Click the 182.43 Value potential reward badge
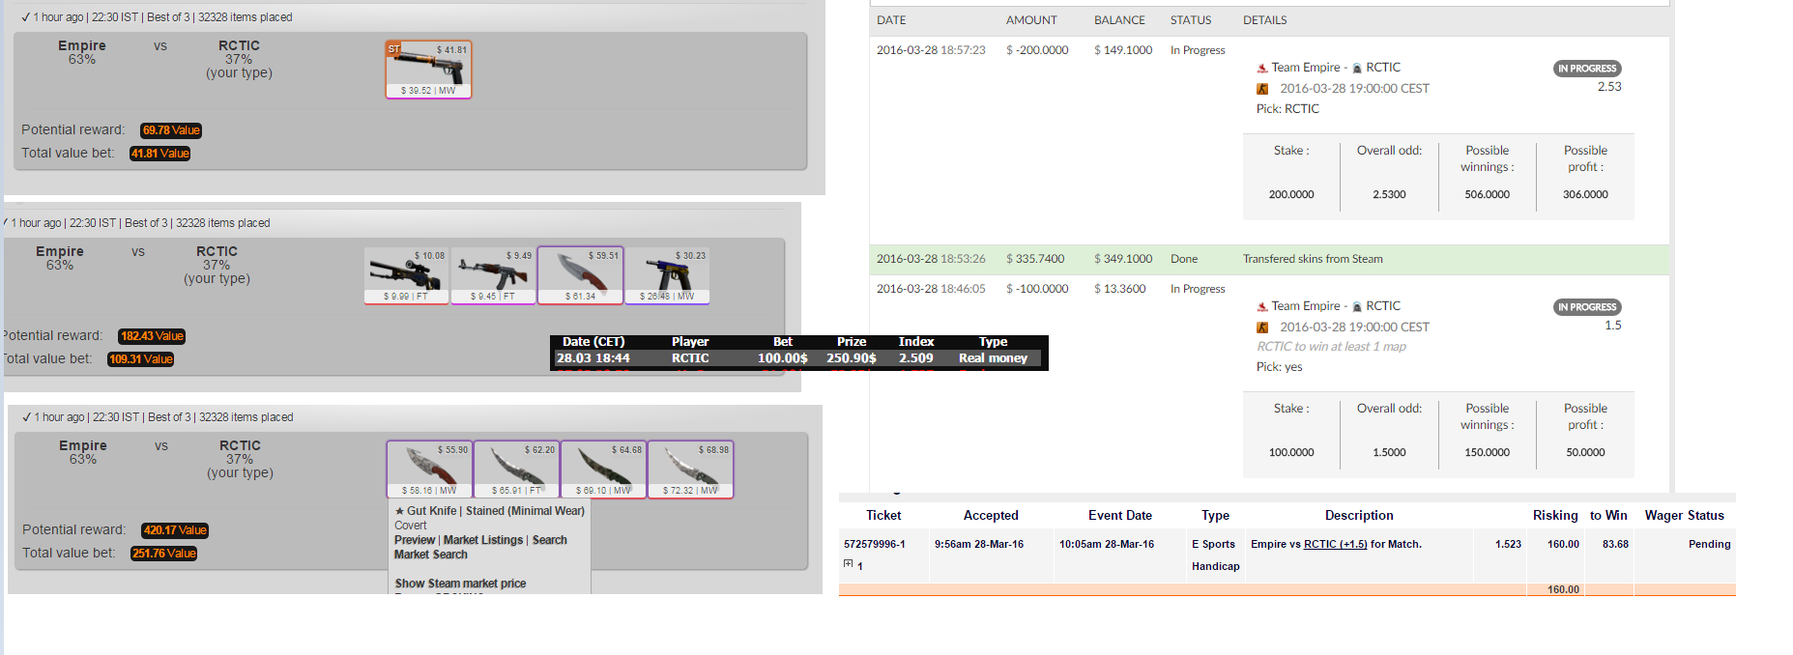Viewport: 1793px width, 655px height. point(152,336)
